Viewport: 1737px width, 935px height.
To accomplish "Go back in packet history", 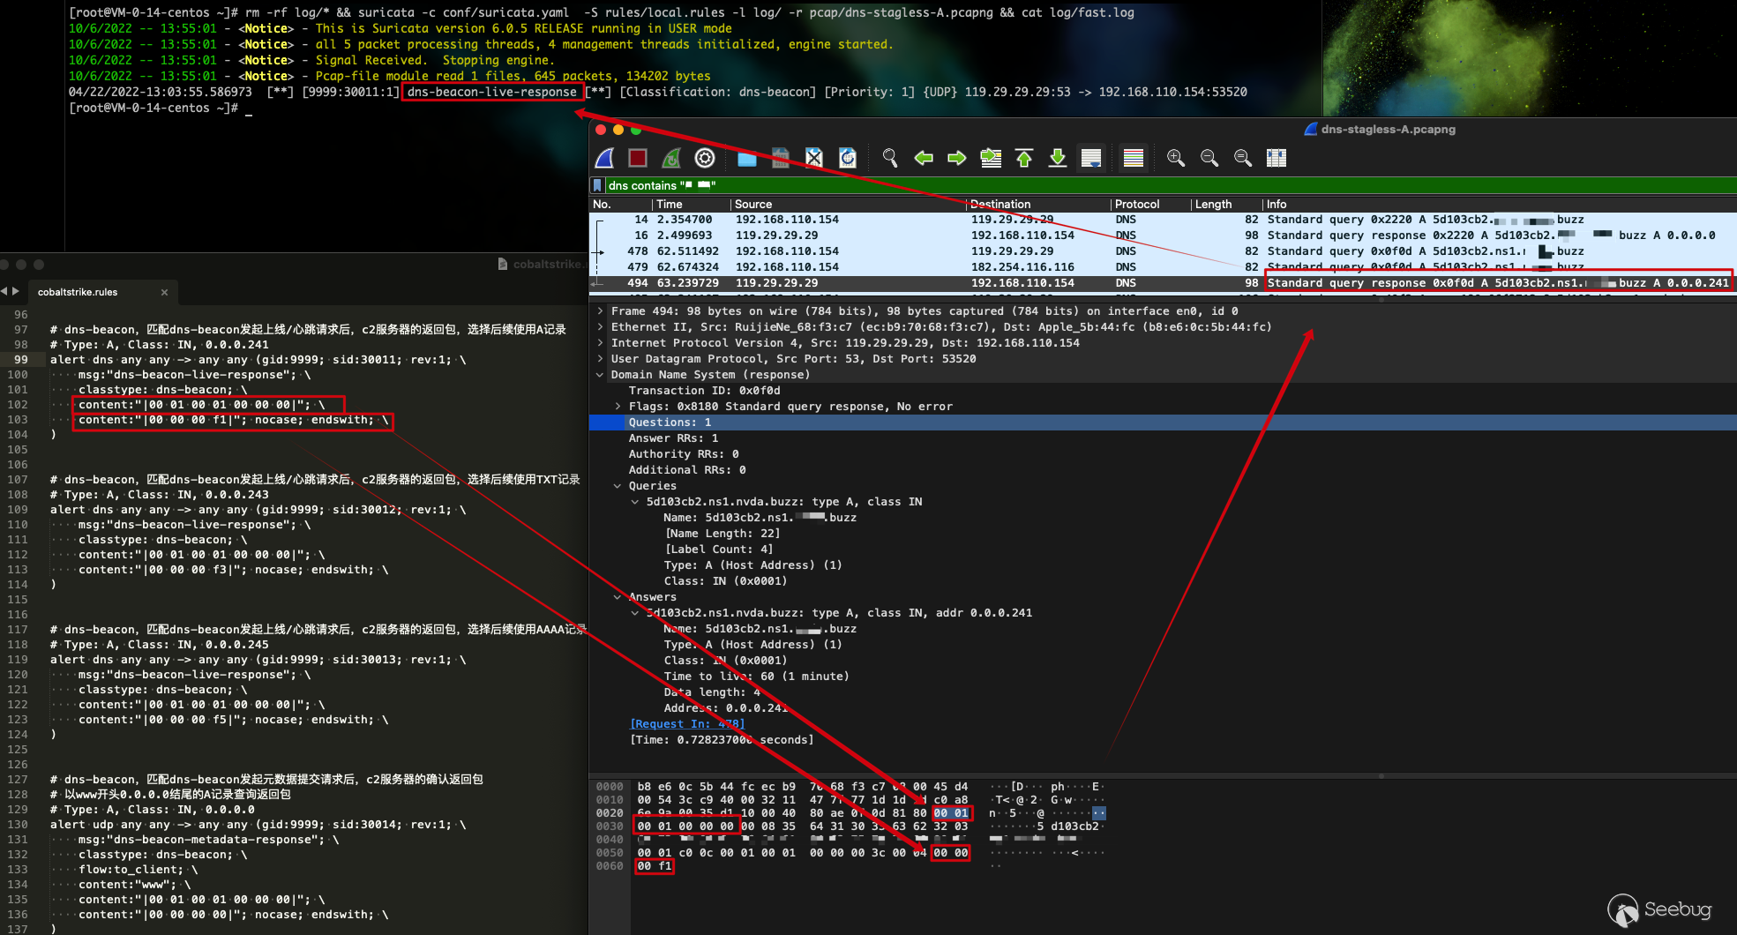I will (924, 158).
